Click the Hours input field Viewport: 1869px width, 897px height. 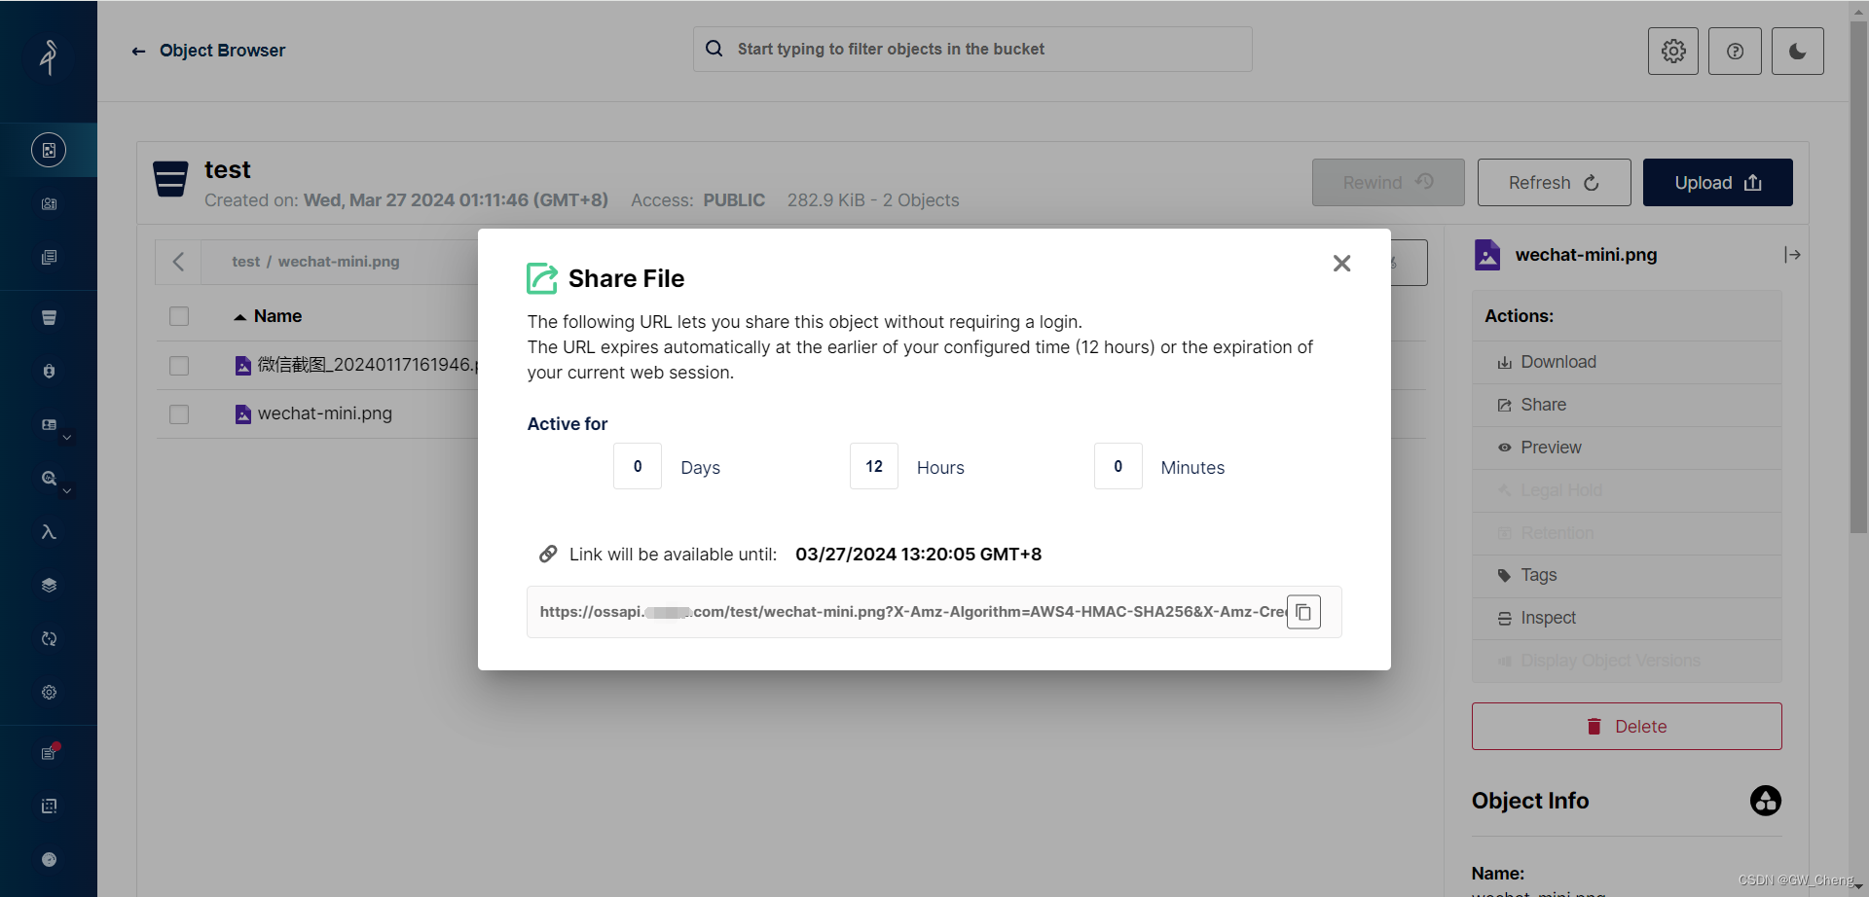coord(874,466)
